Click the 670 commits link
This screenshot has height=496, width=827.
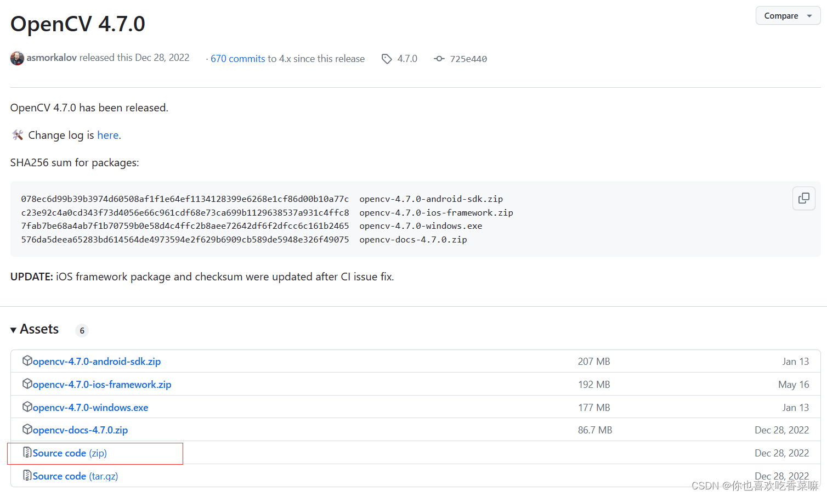(237, 59)
